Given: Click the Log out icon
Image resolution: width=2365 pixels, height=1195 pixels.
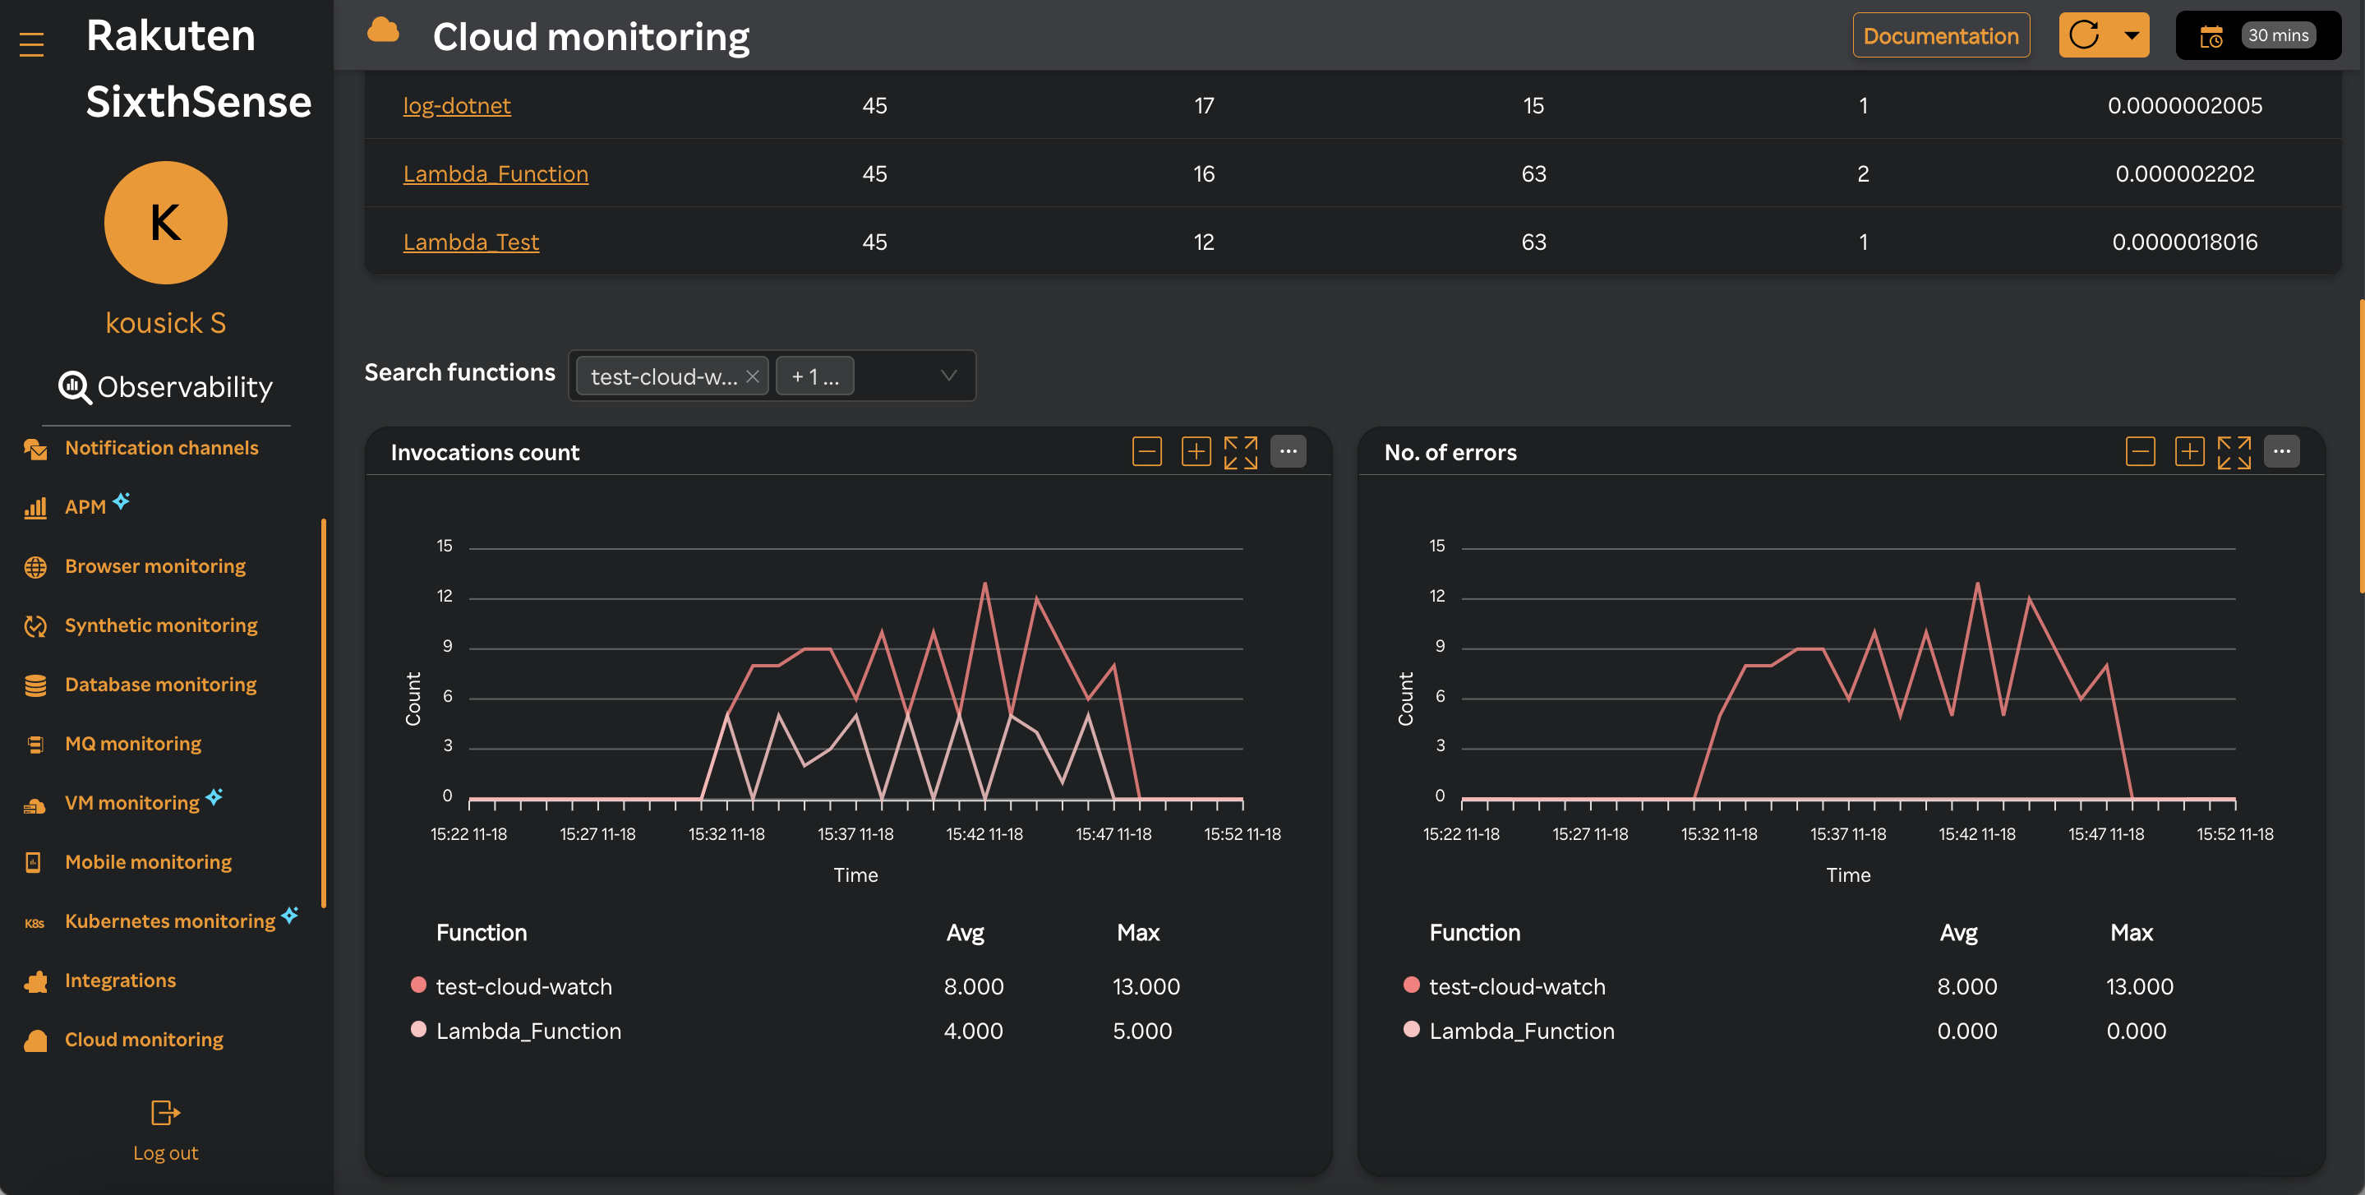Looking at the screenshot, I should (x=165, y=1114).
